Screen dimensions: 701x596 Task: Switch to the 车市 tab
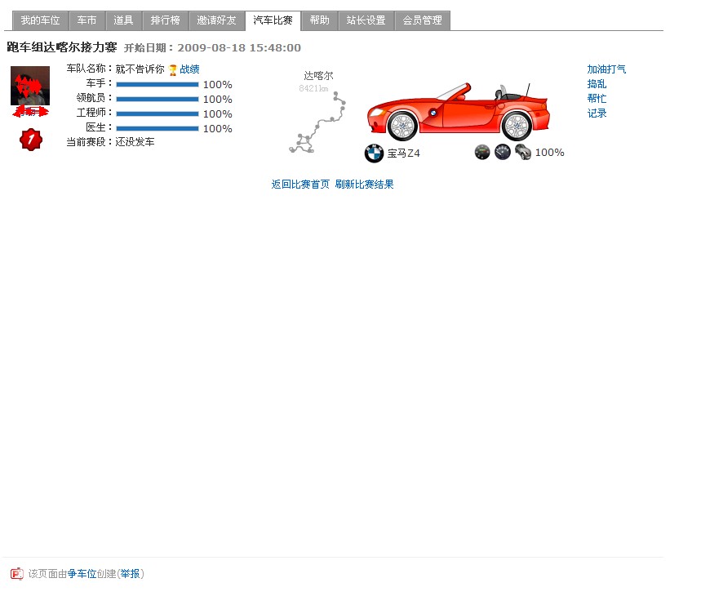point(87,20)
